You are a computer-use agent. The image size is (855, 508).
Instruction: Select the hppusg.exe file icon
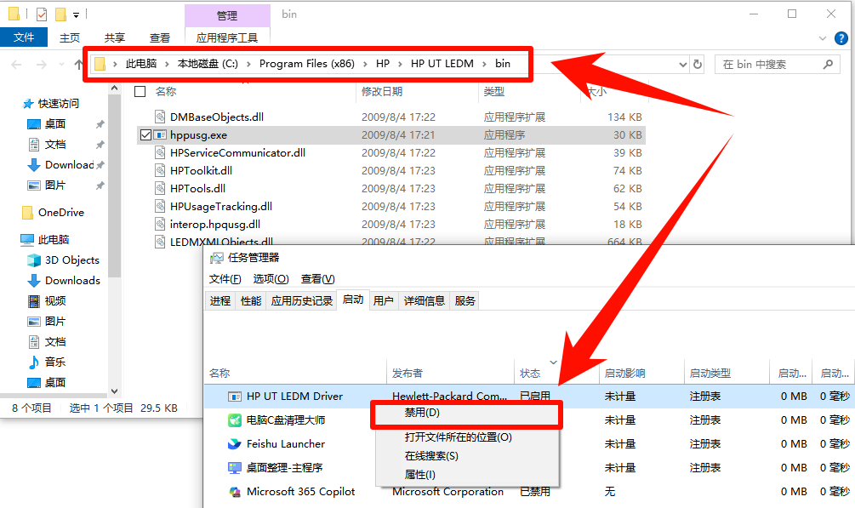pos(160,134)
